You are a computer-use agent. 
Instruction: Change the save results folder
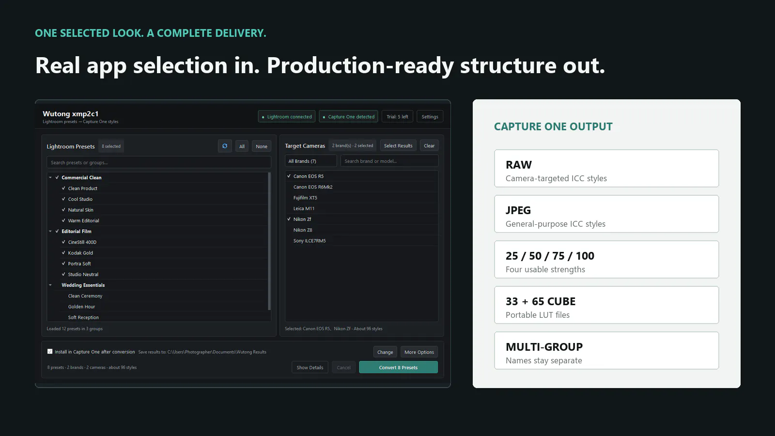[x=385, y=352]
